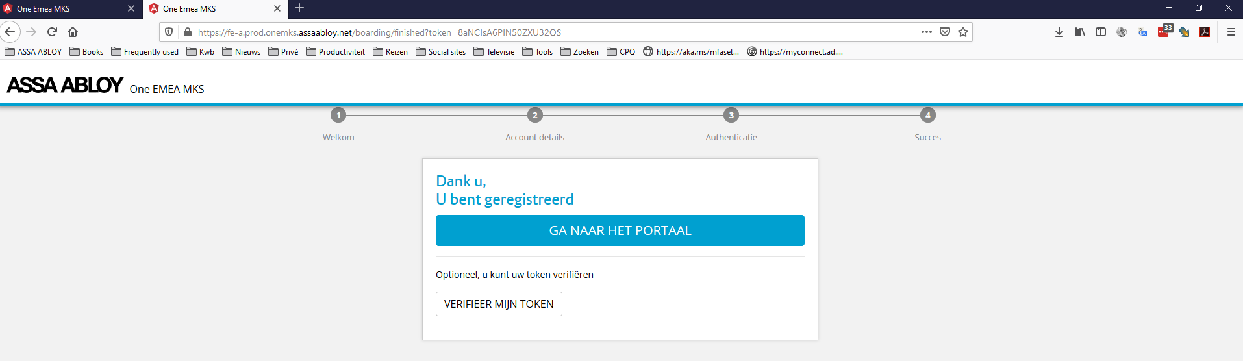This screenshot has width=1243, height=361.
Task: Save page to Pocket
Action: point(945,32)
